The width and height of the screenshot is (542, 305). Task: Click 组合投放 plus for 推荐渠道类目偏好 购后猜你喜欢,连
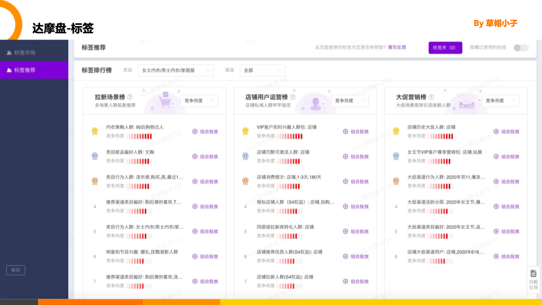(x=195, y=281)
